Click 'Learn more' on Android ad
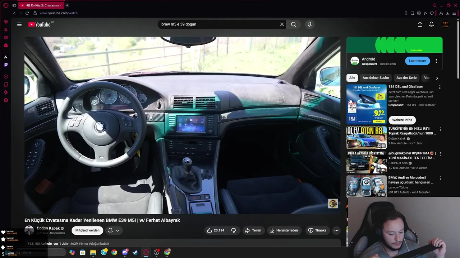The height and width of the screenshot is (258, 460). [417, 61]
